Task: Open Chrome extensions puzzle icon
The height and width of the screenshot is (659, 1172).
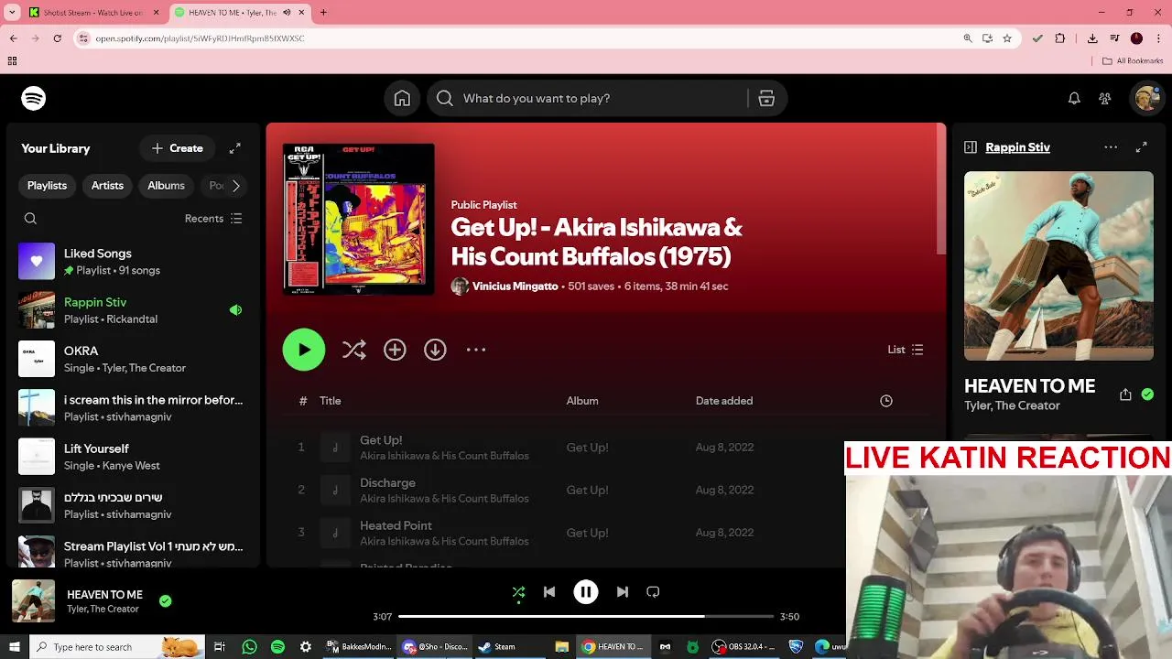Action: 1060,38
